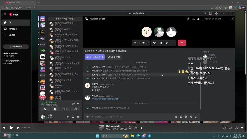The height and width of the screenshot is (139, 247).
Task: Go to YouTube Music 둘러보기 tab
Action: (x=16, y=29)
